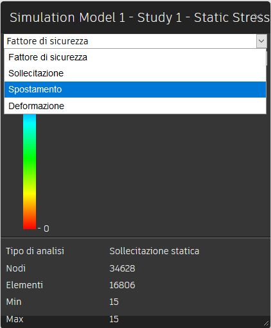Click the Max value 15
This screenshot has width=271, height=328.
point(114,319)
